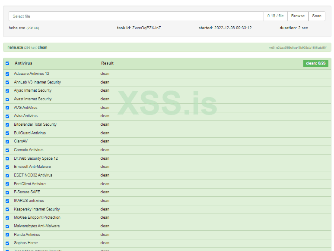Click the started 2022-12-08 09:33:12 timestamp
Image resolution: width=334 pixels, height=251 pixels.
pos(225,28)
